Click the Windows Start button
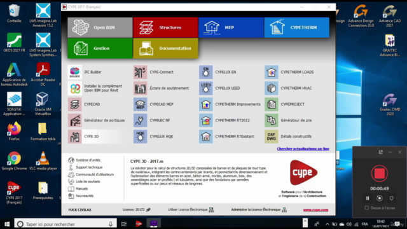 [x=7, y=224]
